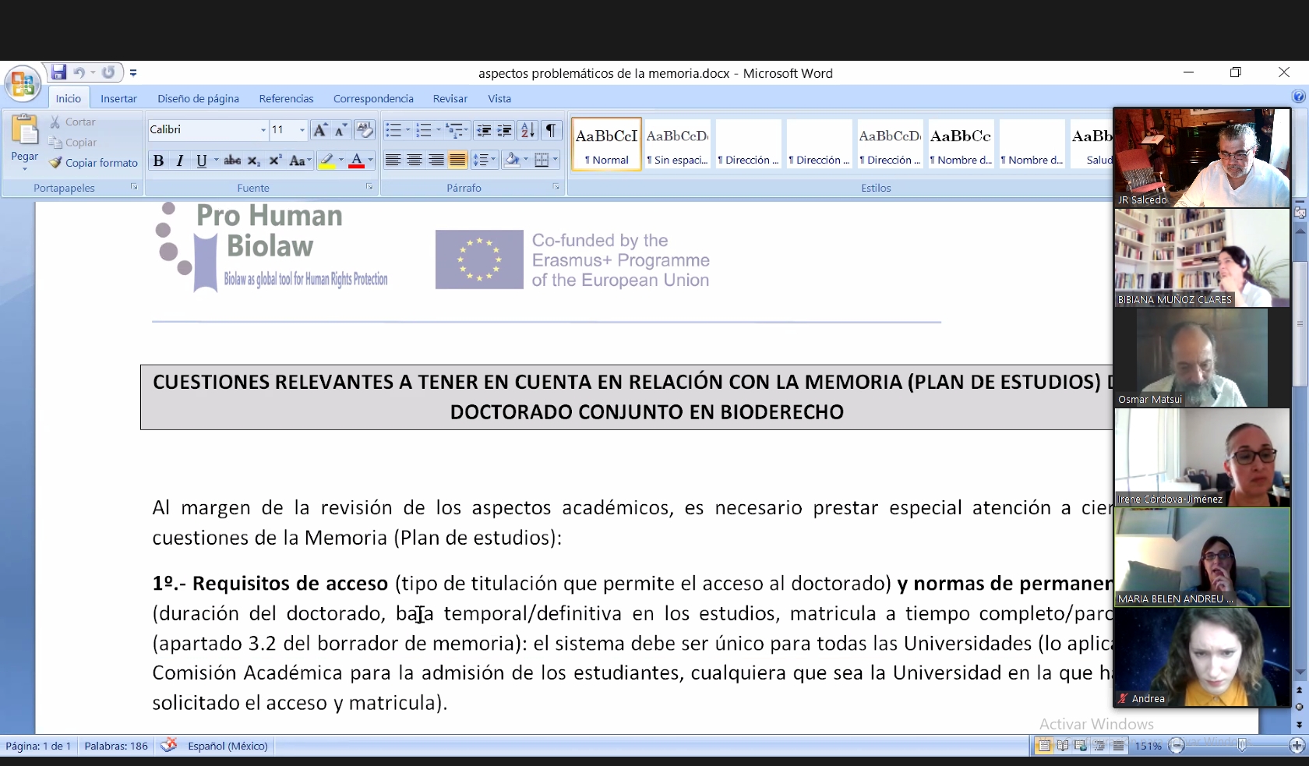Decrease paragraph indent

[483, 130]
